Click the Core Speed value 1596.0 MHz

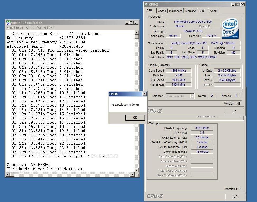click(178, 71)
